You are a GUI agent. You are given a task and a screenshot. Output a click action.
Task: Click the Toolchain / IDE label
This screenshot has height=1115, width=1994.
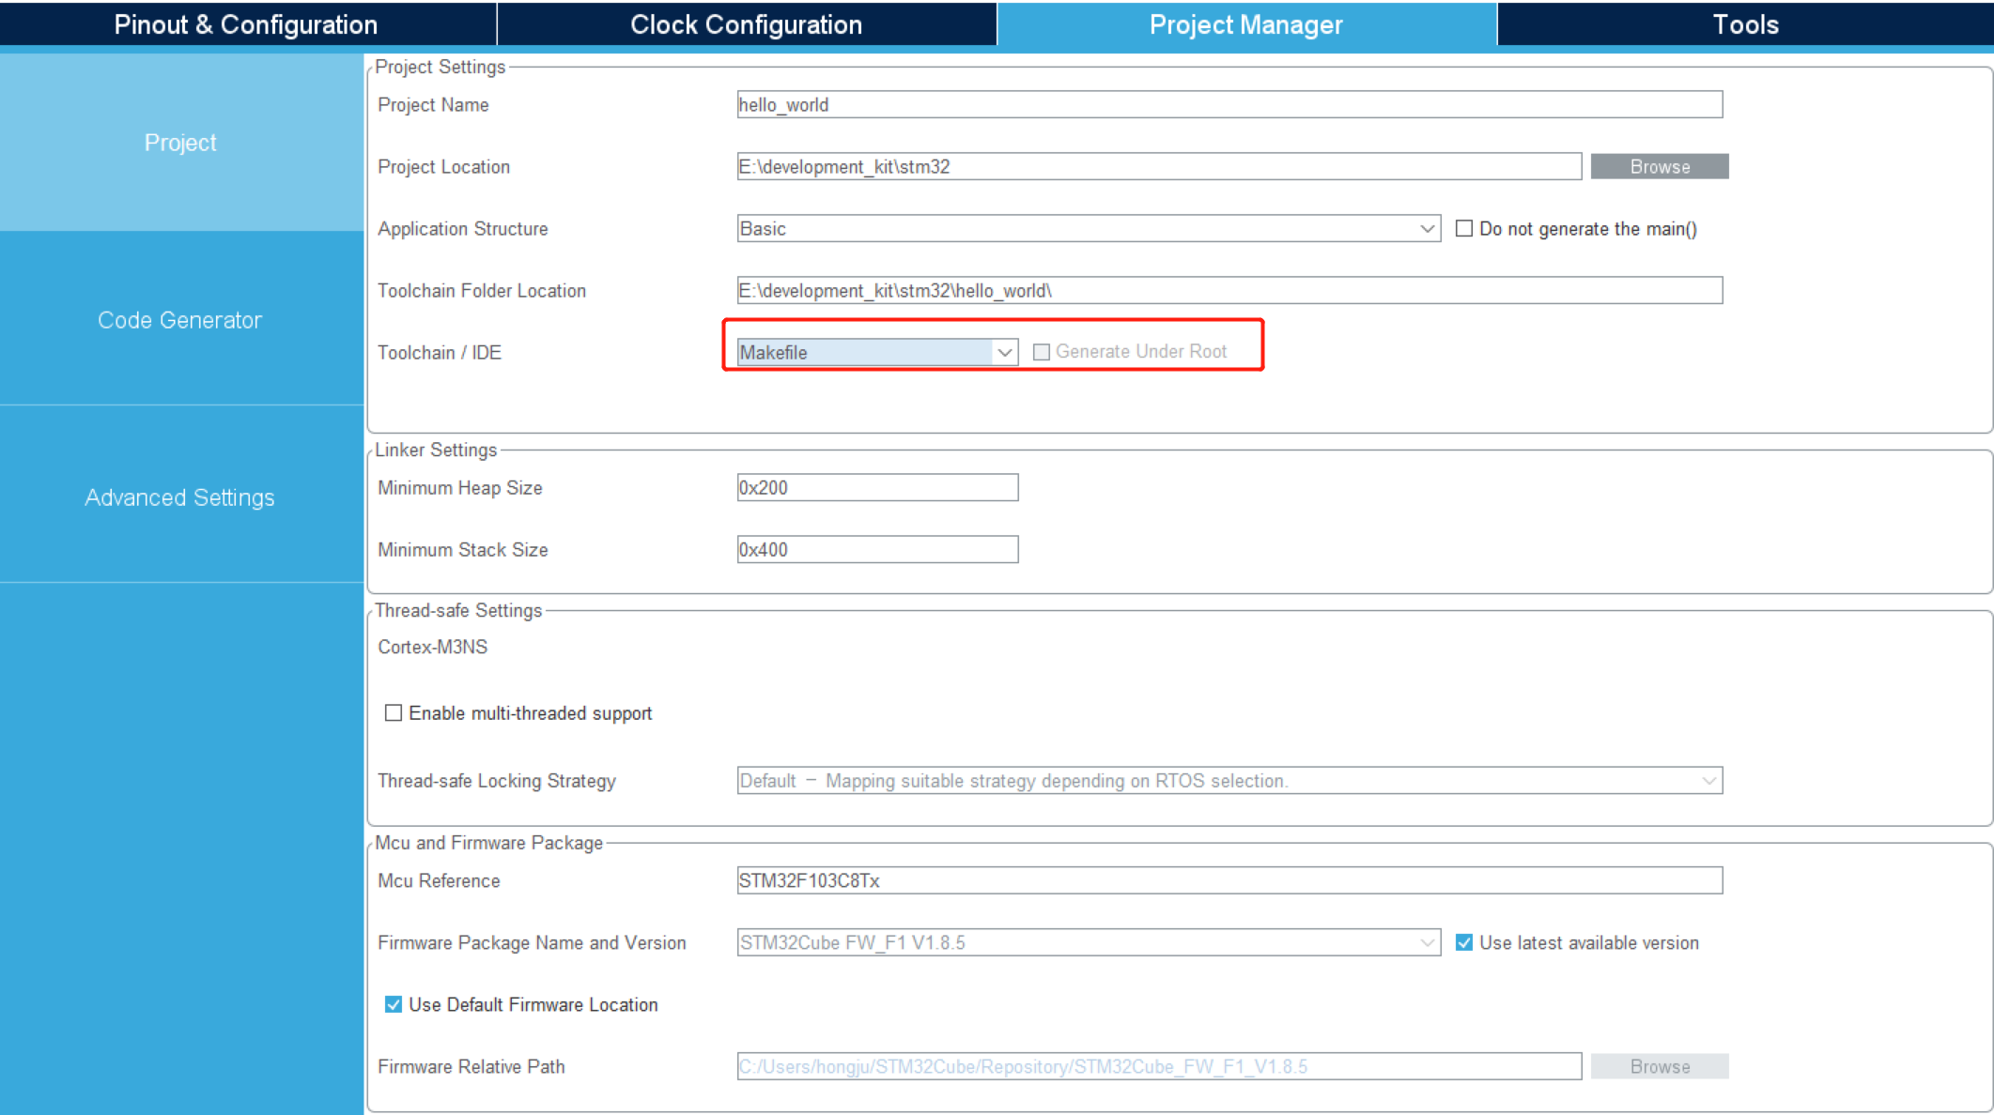click(x=440, y=352)
